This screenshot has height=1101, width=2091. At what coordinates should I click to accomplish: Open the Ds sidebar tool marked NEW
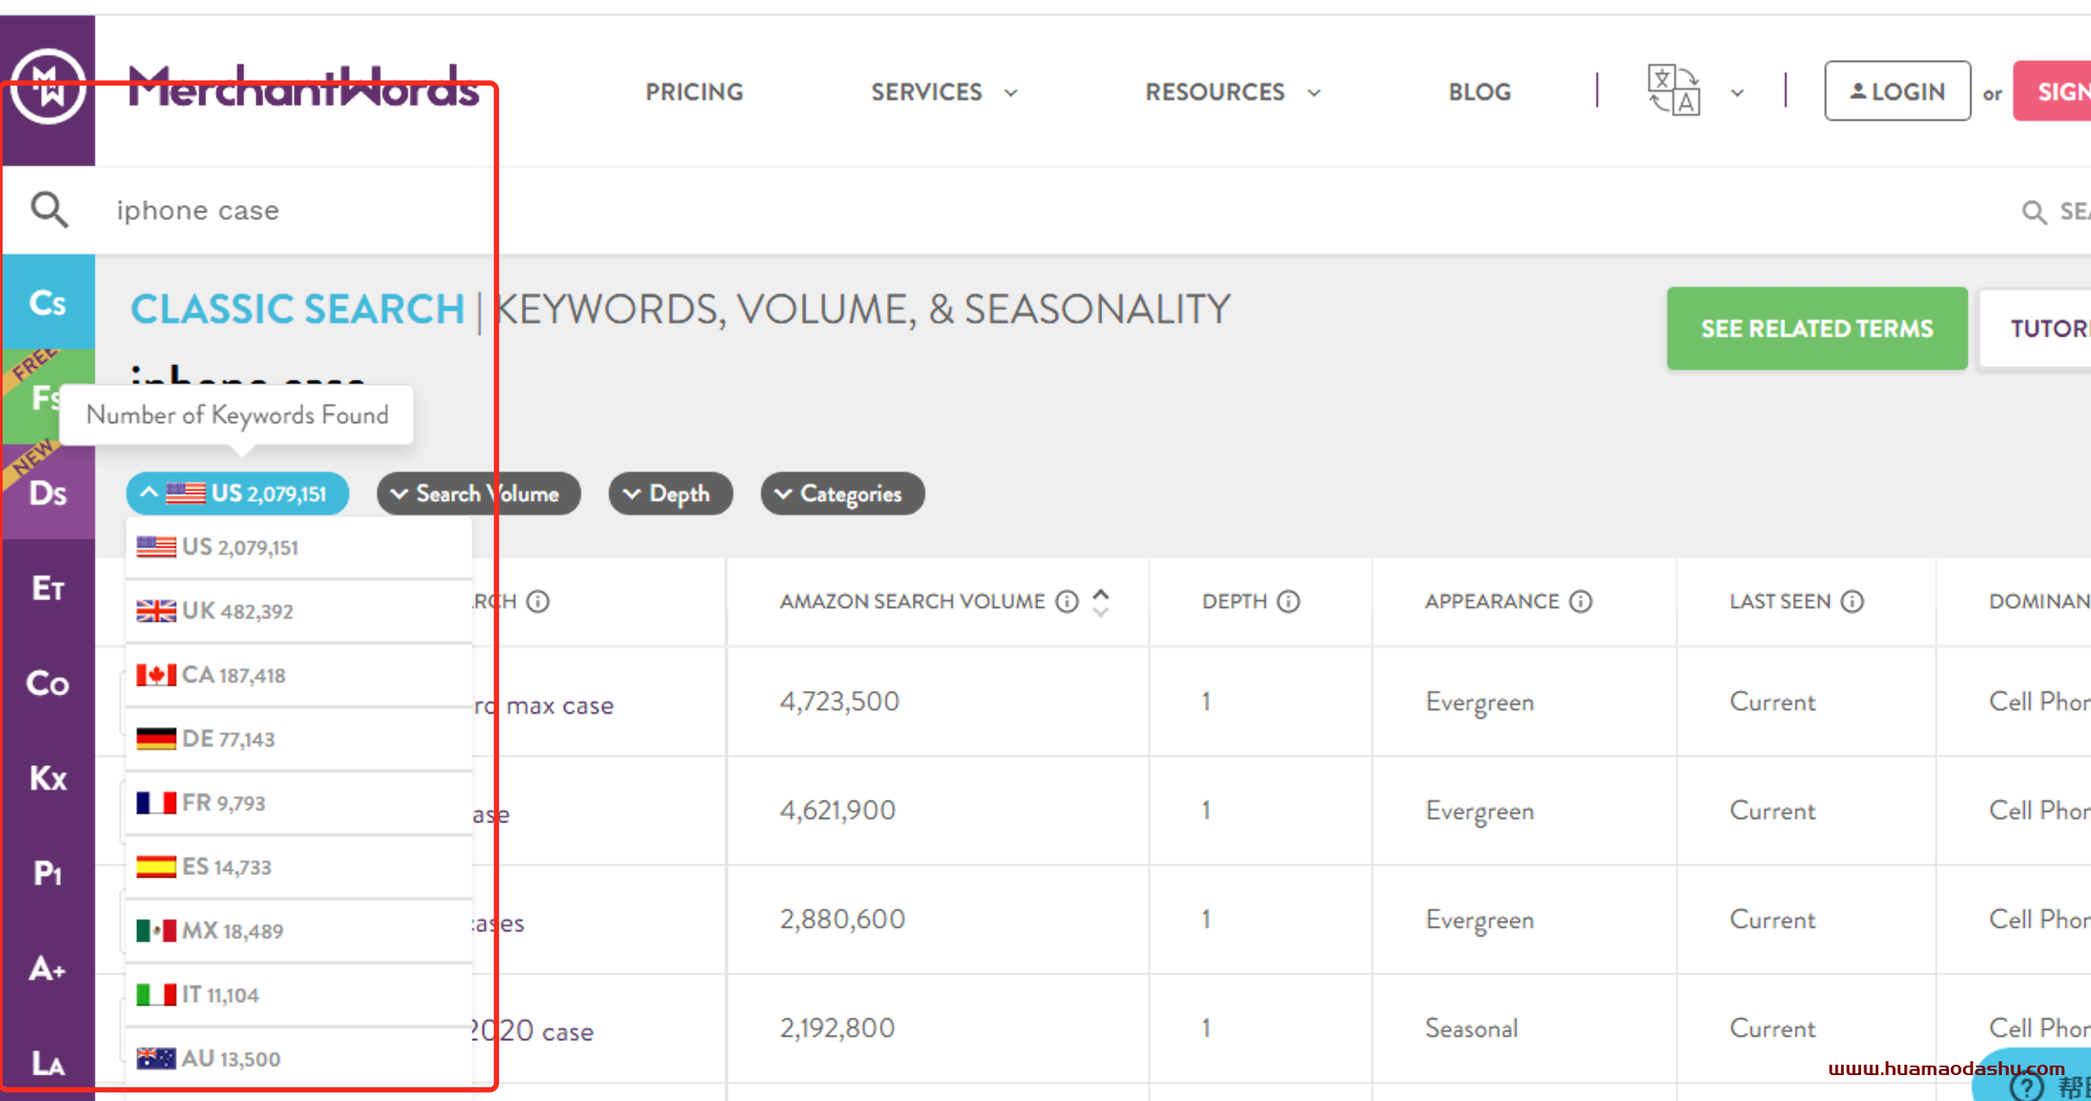click(48, 493)
